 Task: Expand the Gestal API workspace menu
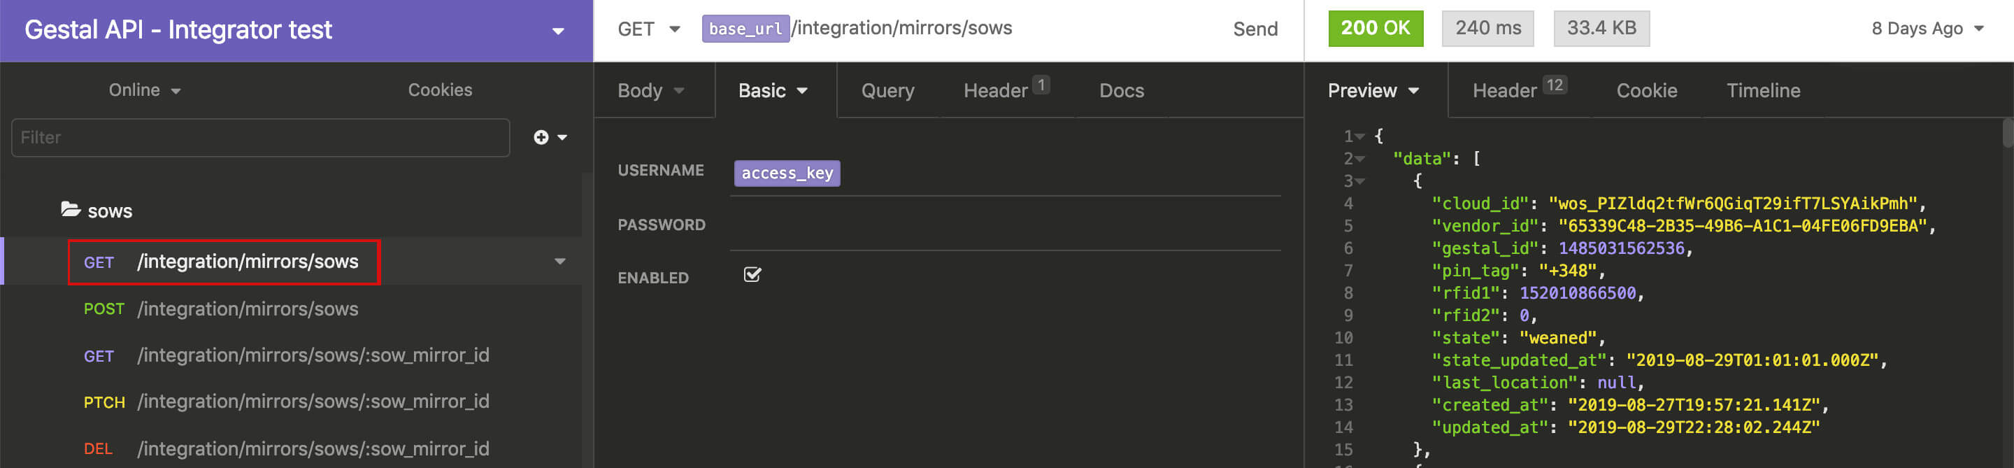[557, 31]
